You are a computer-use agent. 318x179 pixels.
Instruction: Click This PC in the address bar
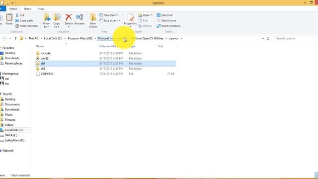[33, 38]
